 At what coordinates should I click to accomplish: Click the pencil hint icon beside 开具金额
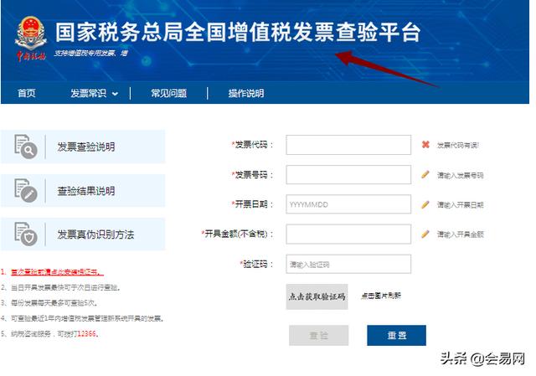(x=425, y=234)
